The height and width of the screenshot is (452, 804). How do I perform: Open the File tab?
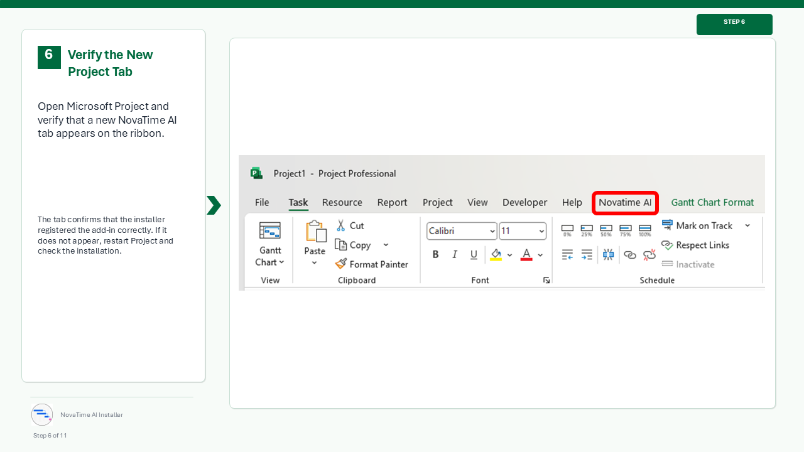262,202
